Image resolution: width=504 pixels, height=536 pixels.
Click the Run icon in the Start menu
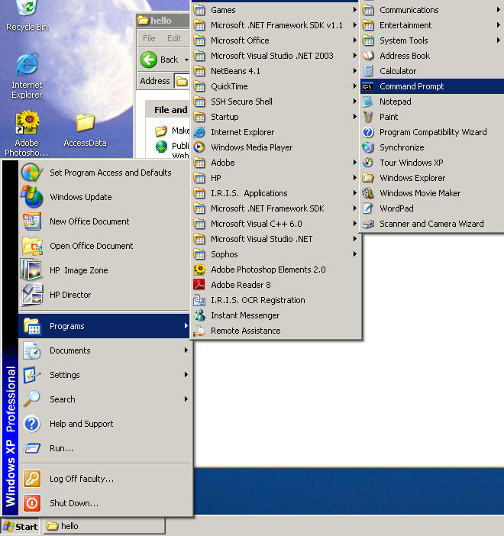click(32, 448)
